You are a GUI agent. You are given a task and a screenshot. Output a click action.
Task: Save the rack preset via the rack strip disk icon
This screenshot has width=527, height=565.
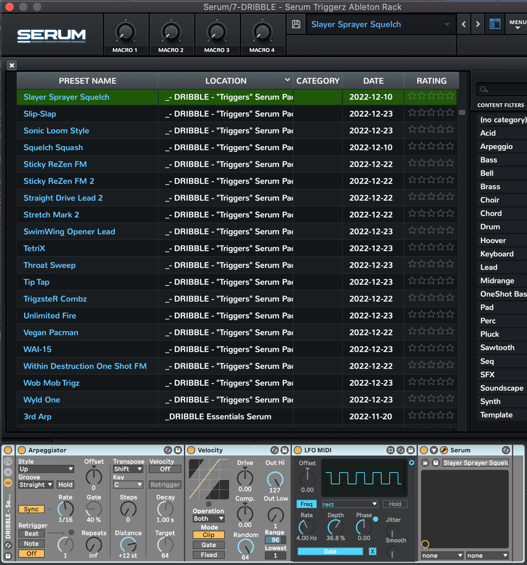point(8,556)
